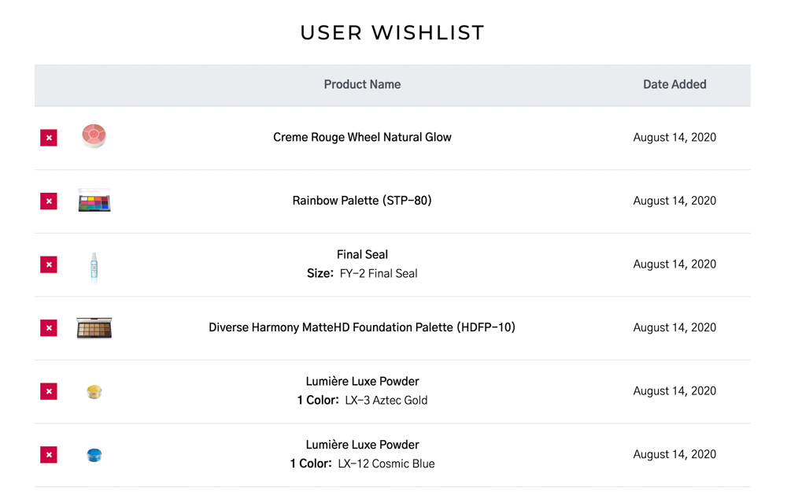The image size is (787, 499).
Task: Click the Date Added column header
Action: coord(674,84)
